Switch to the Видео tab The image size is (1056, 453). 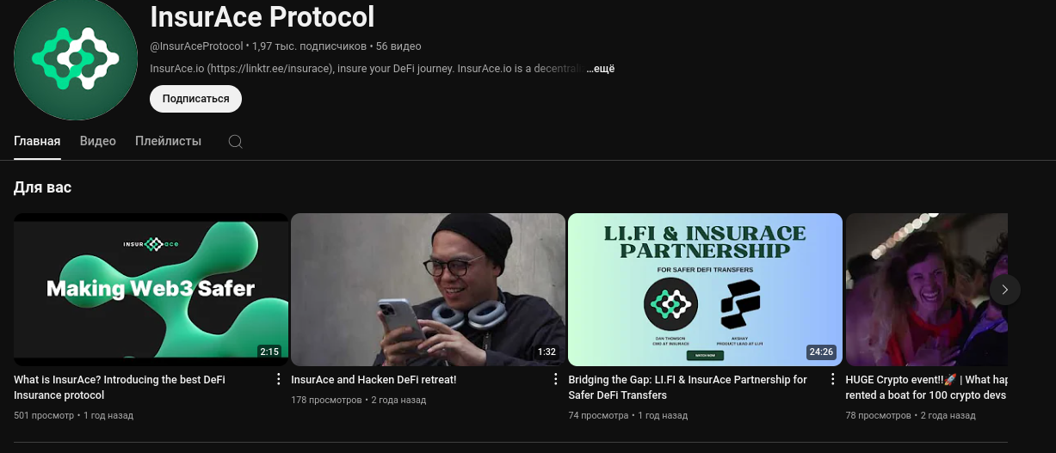coord(98,141)
